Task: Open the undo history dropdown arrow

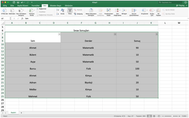Action: coord(25,2)
